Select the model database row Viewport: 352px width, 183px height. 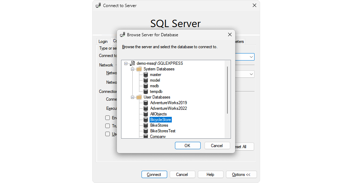pos(155,80)
